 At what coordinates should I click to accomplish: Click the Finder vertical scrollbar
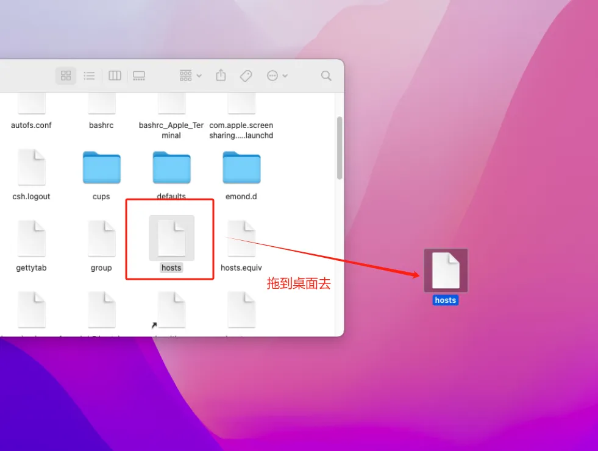tap(340, 148)
